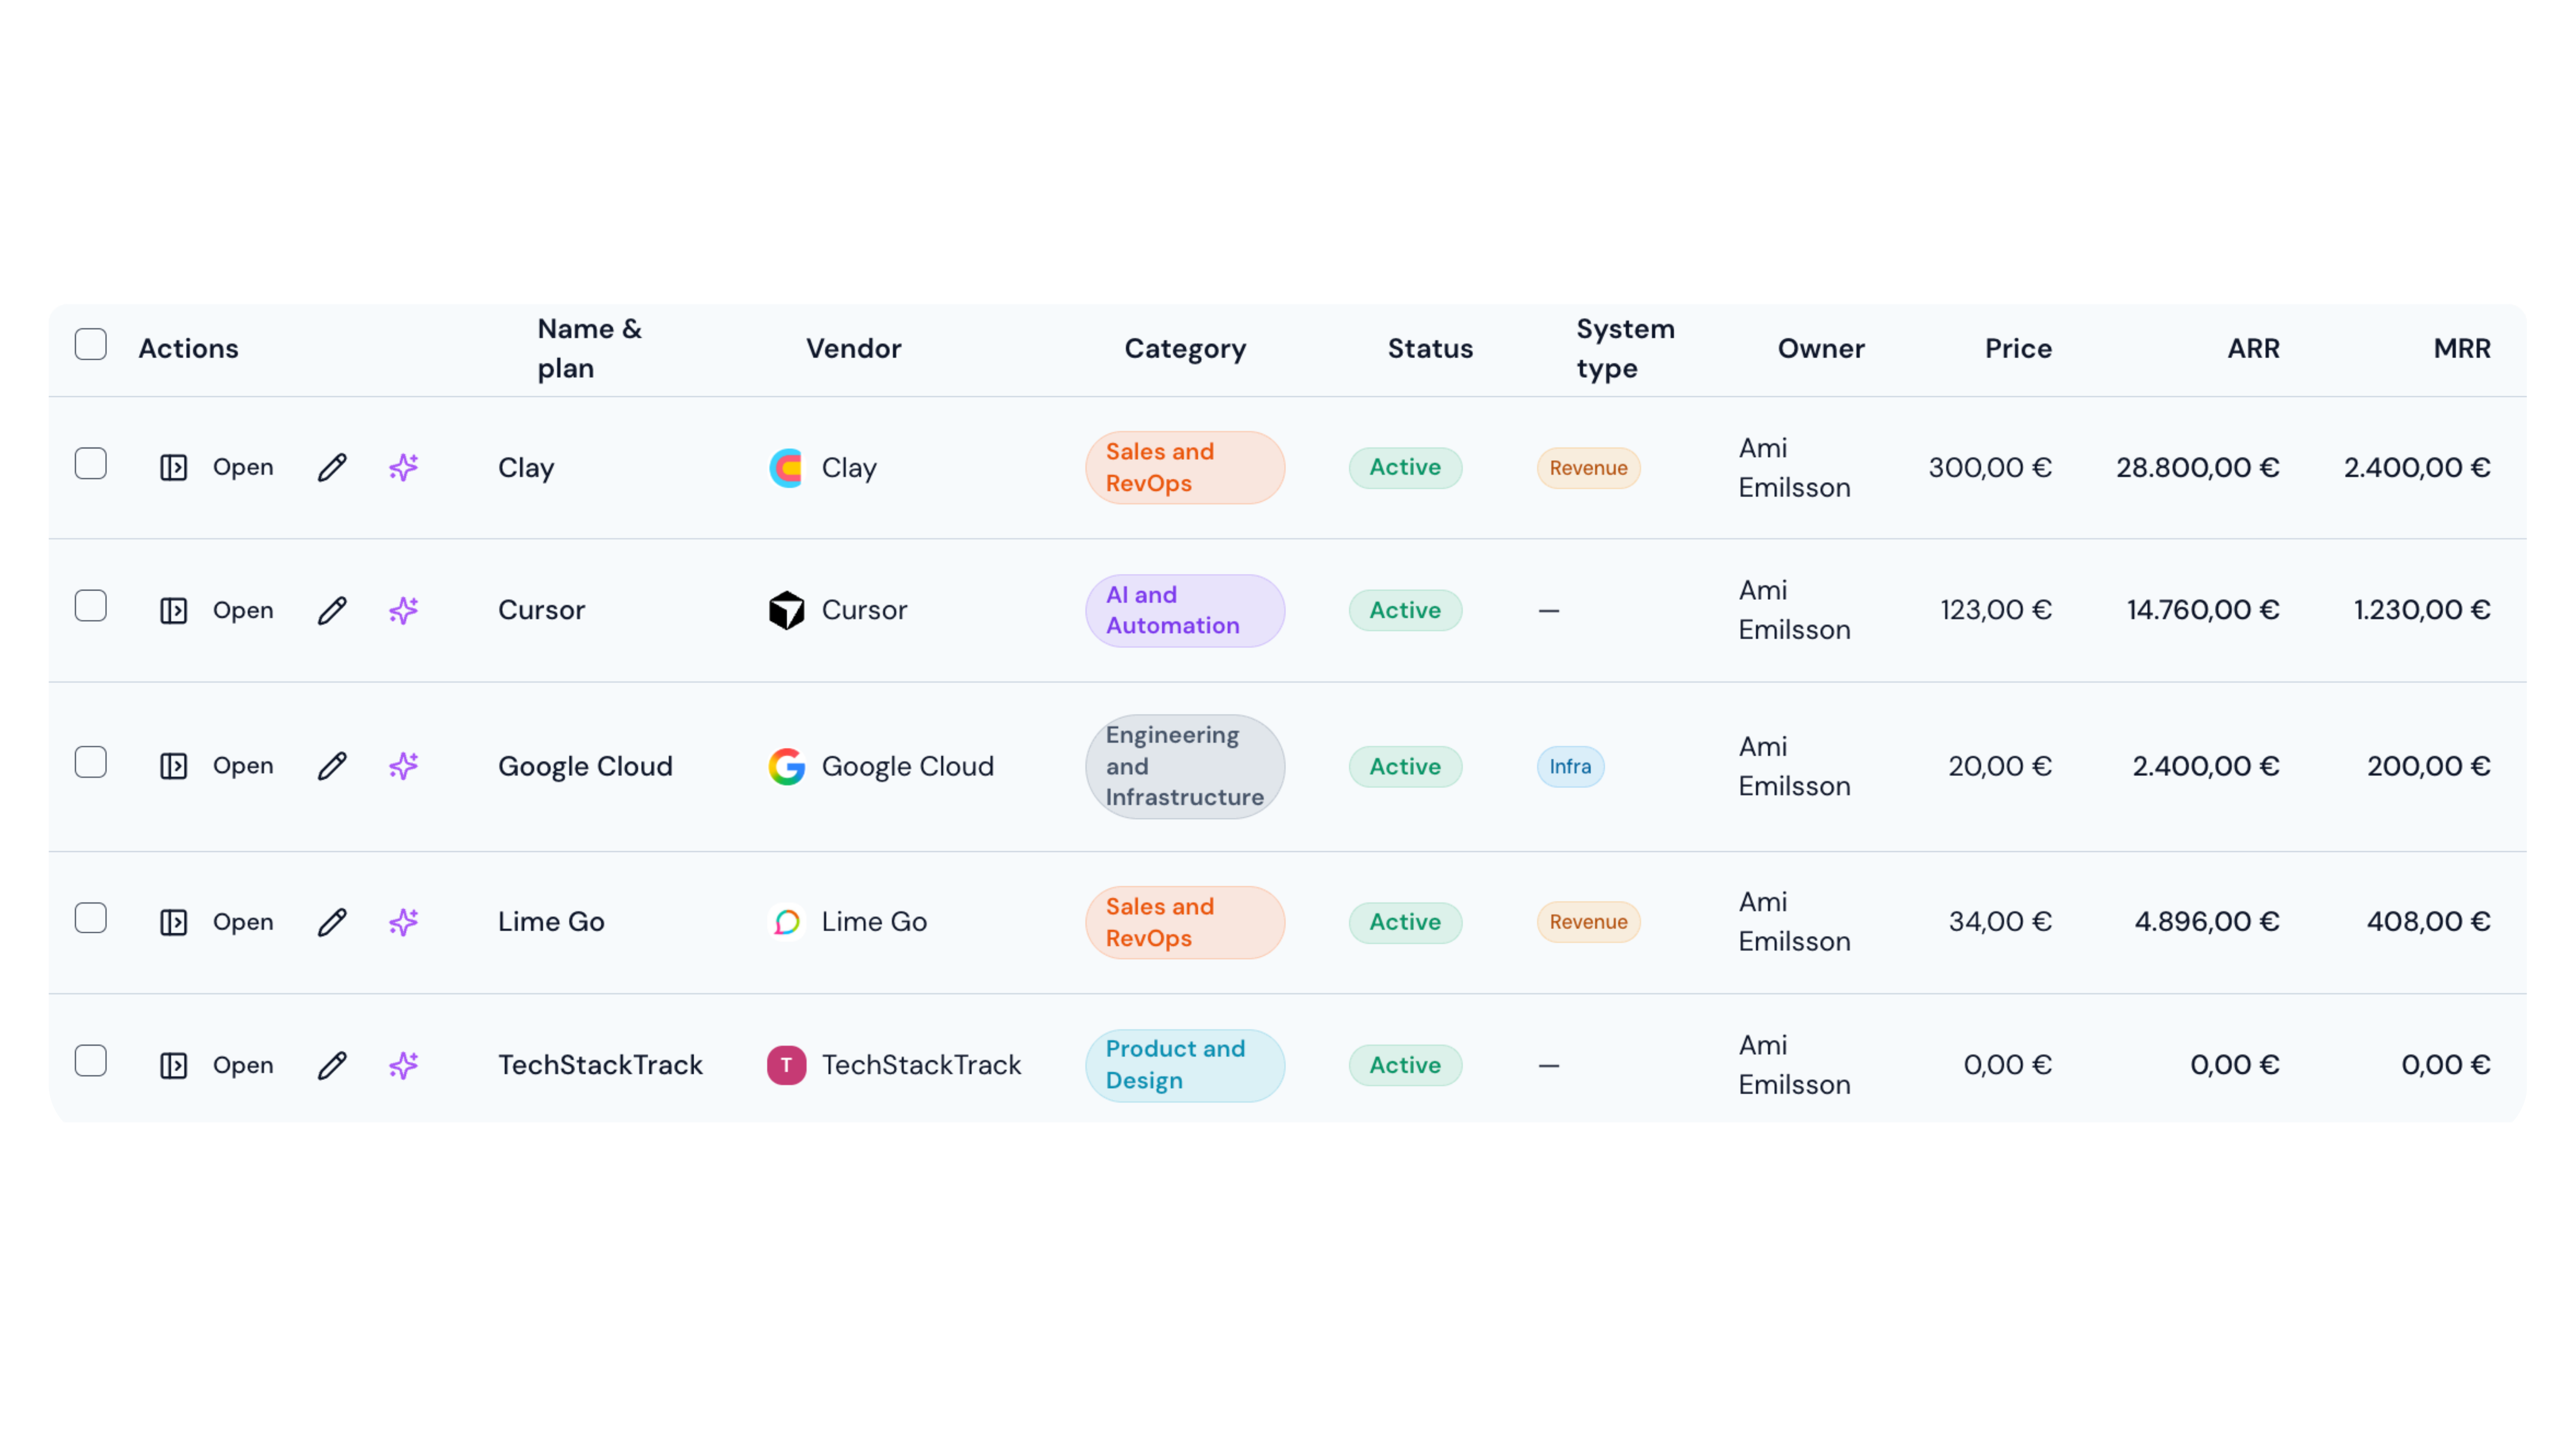Click the pencil edit icon for Google Cloud
Screen dimensions: 2576x1449
[x=332, y=766]
